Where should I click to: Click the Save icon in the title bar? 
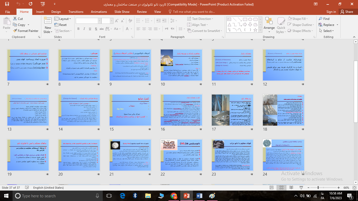coord(7,4)
